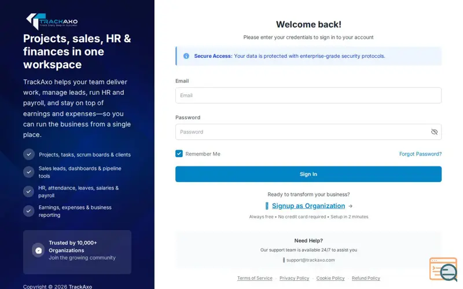Uncheck the Remember Me checkbox
Screen dimensions: 463x289
tap(179, 153)
